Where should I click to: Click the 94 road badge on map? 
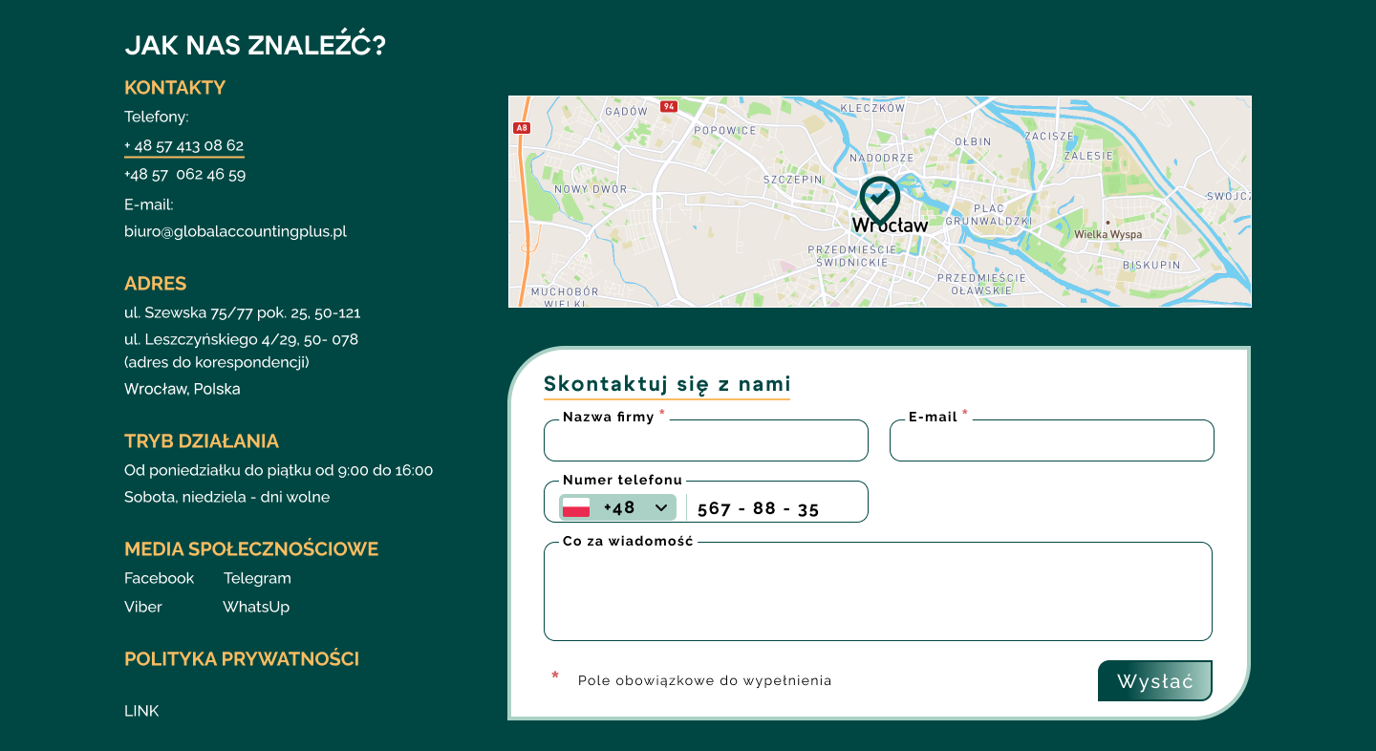point(669,106)
